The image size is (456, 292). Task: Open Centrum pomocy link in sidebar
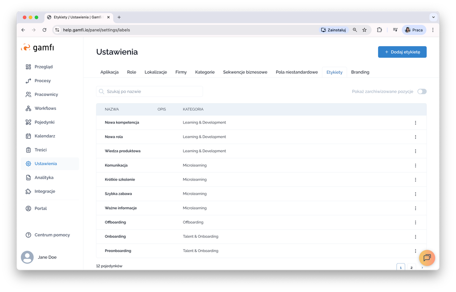coord(52,235)
